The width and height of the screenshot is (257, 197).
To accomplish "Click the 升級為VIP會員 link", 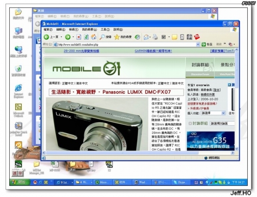I will tap(199, 109).
